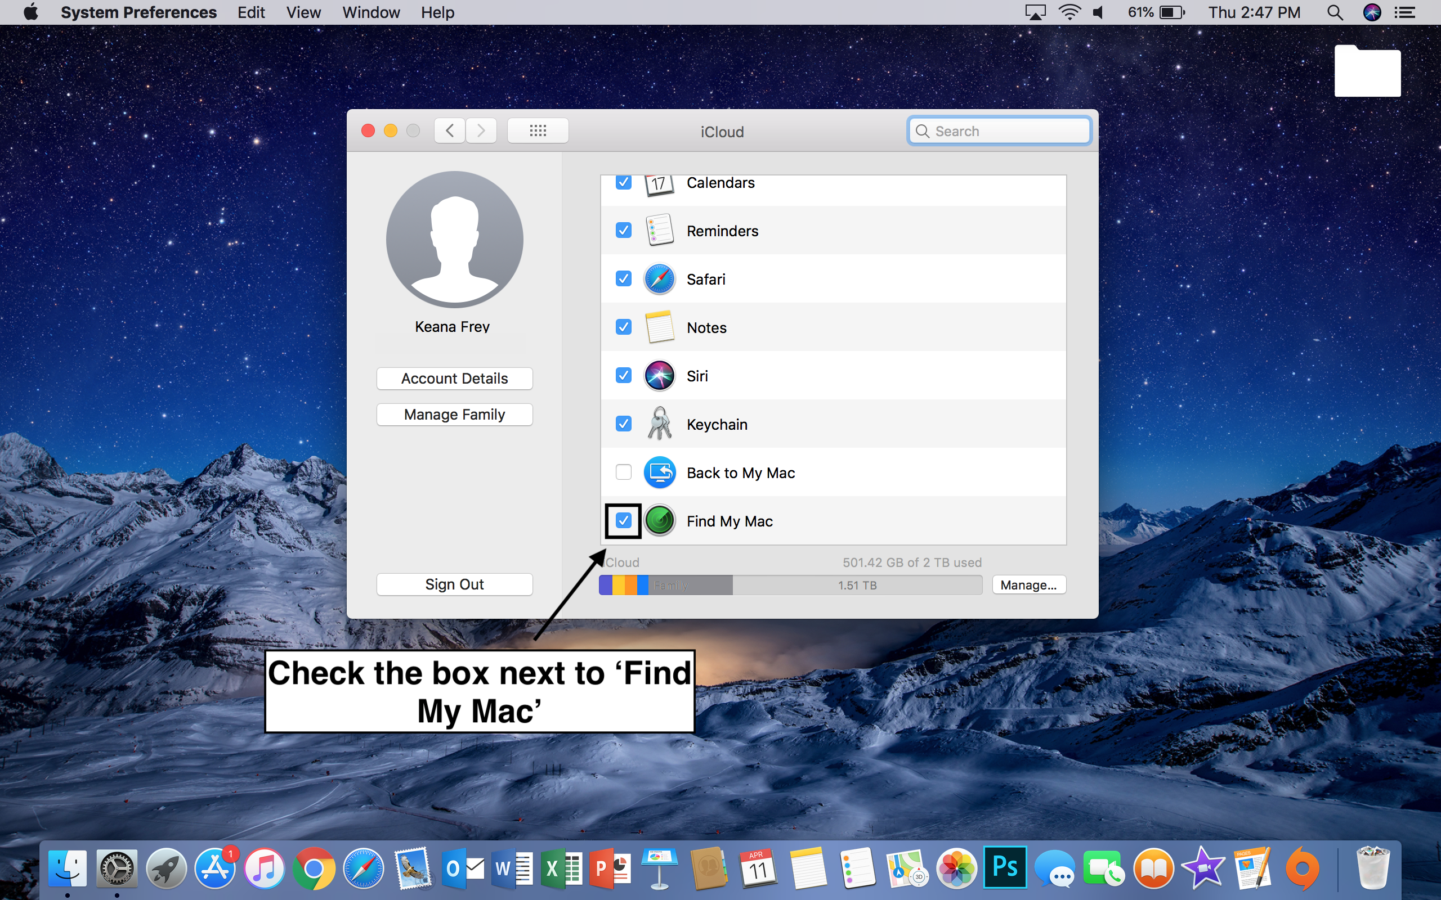
Task: Open Notification Center list icon
Action: point(1406,12)
